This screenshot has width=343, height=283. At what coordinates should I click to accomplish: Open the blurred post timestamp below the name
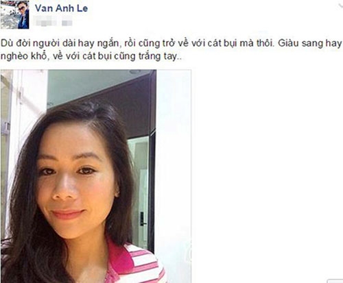46,22
